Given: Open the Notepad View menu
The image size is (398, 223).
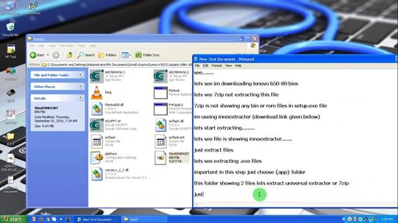Looking at the screenshot, I should (x=228, y=66).
